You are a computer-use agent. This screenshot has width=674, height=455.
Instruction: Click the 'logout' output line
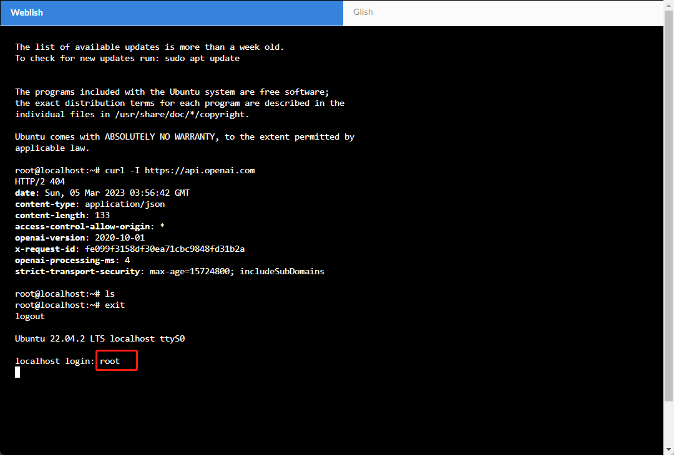point(30,316)
